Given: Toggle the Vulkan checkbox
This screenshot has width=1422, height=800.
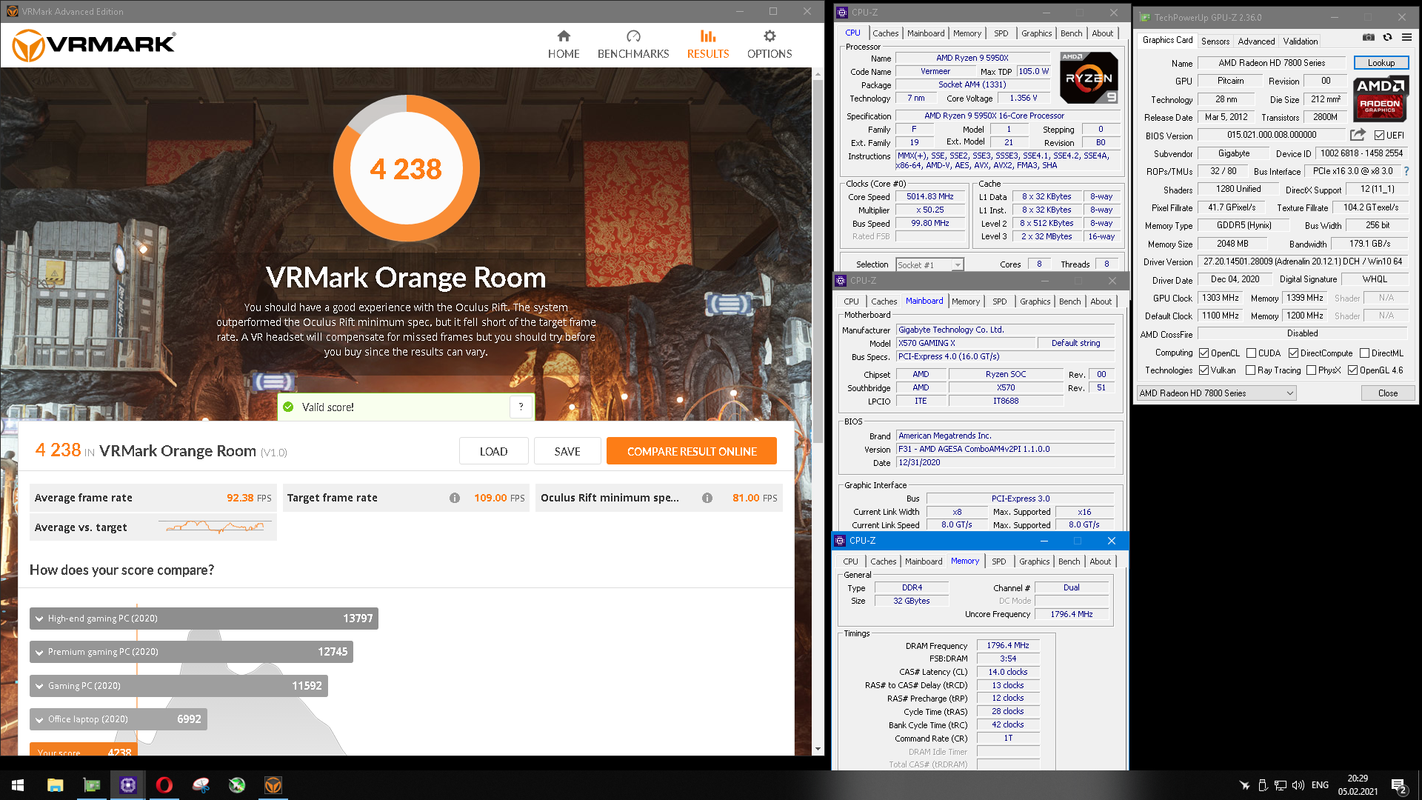Looking at the screenshot, I should (1204, 370).
